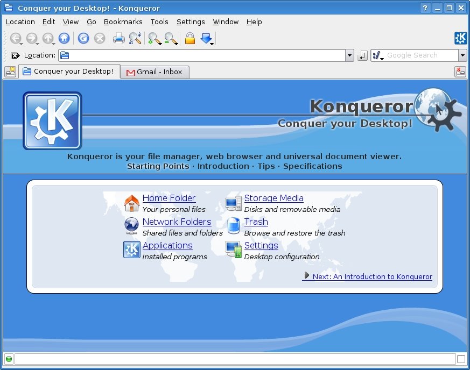This screenshot has height=370, width=470.
Task: Open Find using the magnifier with dots icon
Action: point(135,38)
